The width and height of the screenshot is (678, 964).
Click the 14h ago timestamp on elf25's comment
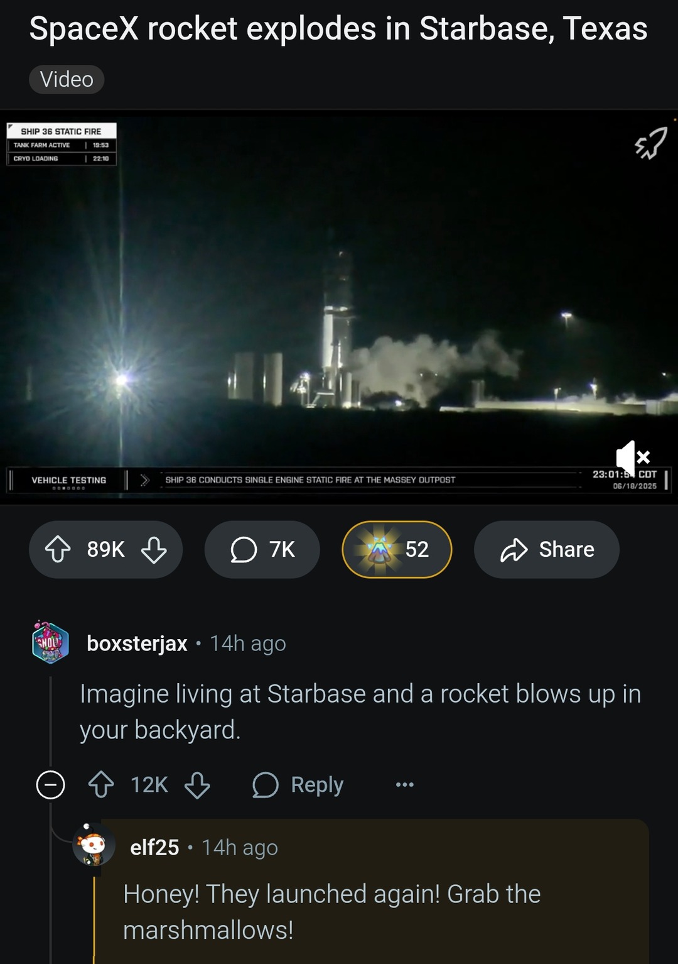coord(238,848)
